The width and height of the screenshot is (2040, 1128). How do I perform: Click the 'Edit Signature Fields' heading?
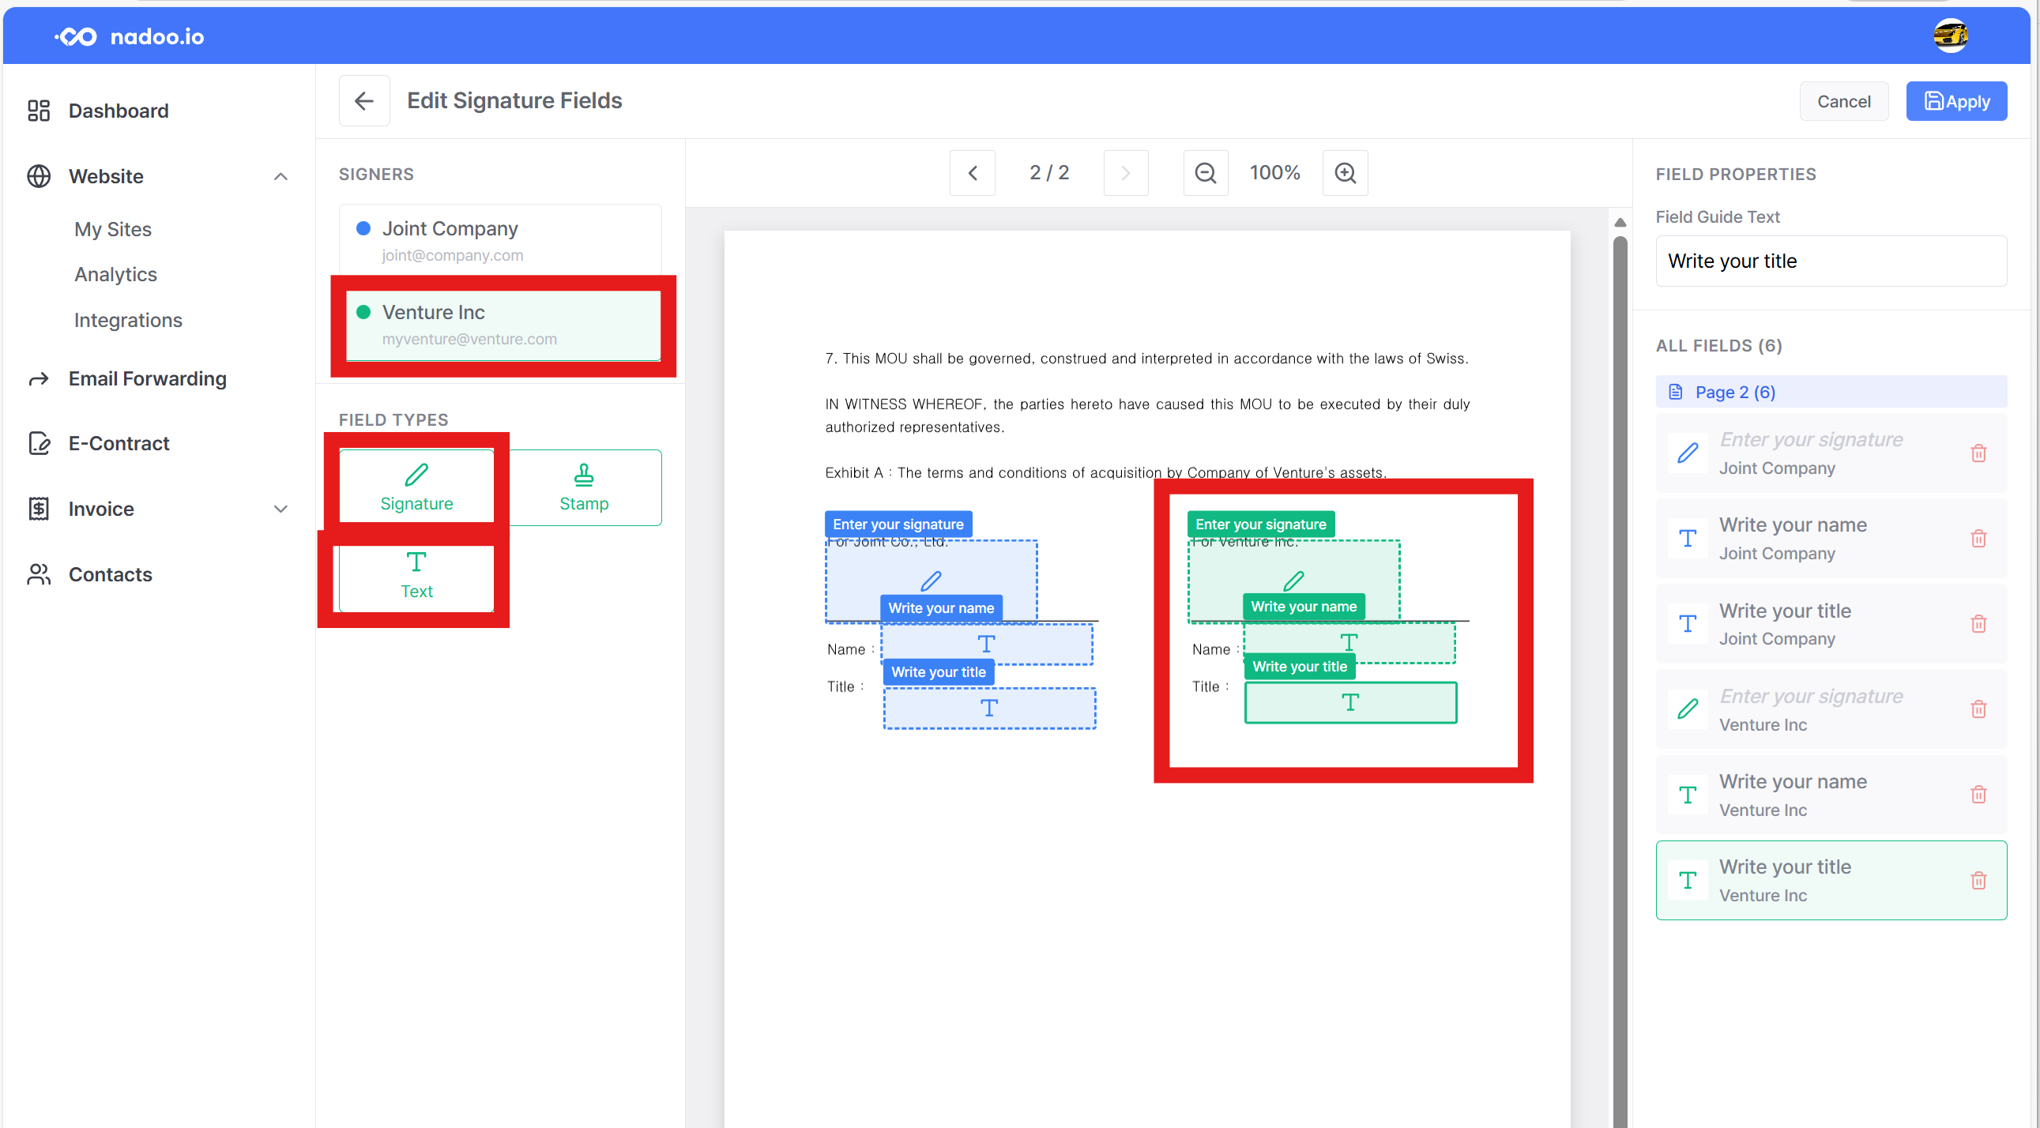(x=515, y=100)
